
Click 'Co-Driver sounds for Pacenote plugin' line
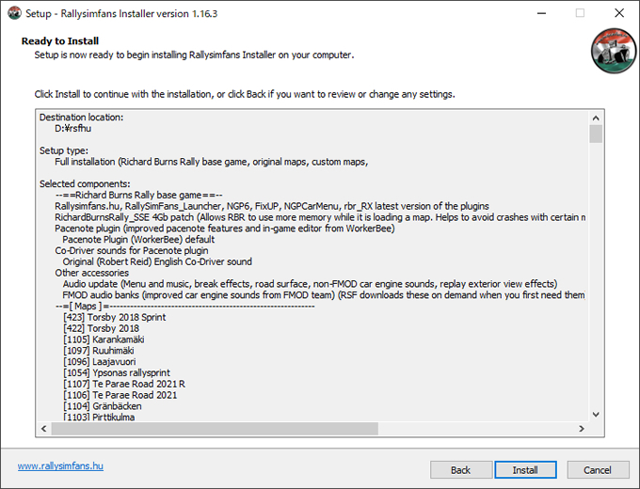coord(132,250)
